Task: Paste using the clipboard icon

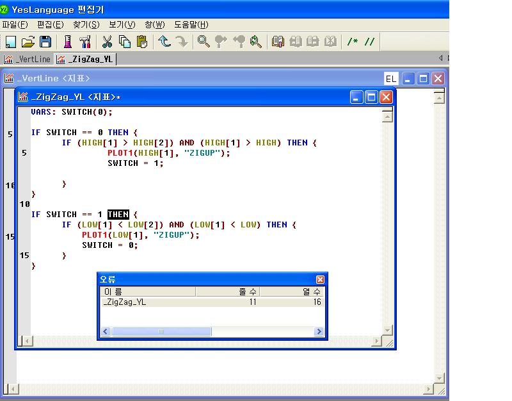Action: (141, 42)
